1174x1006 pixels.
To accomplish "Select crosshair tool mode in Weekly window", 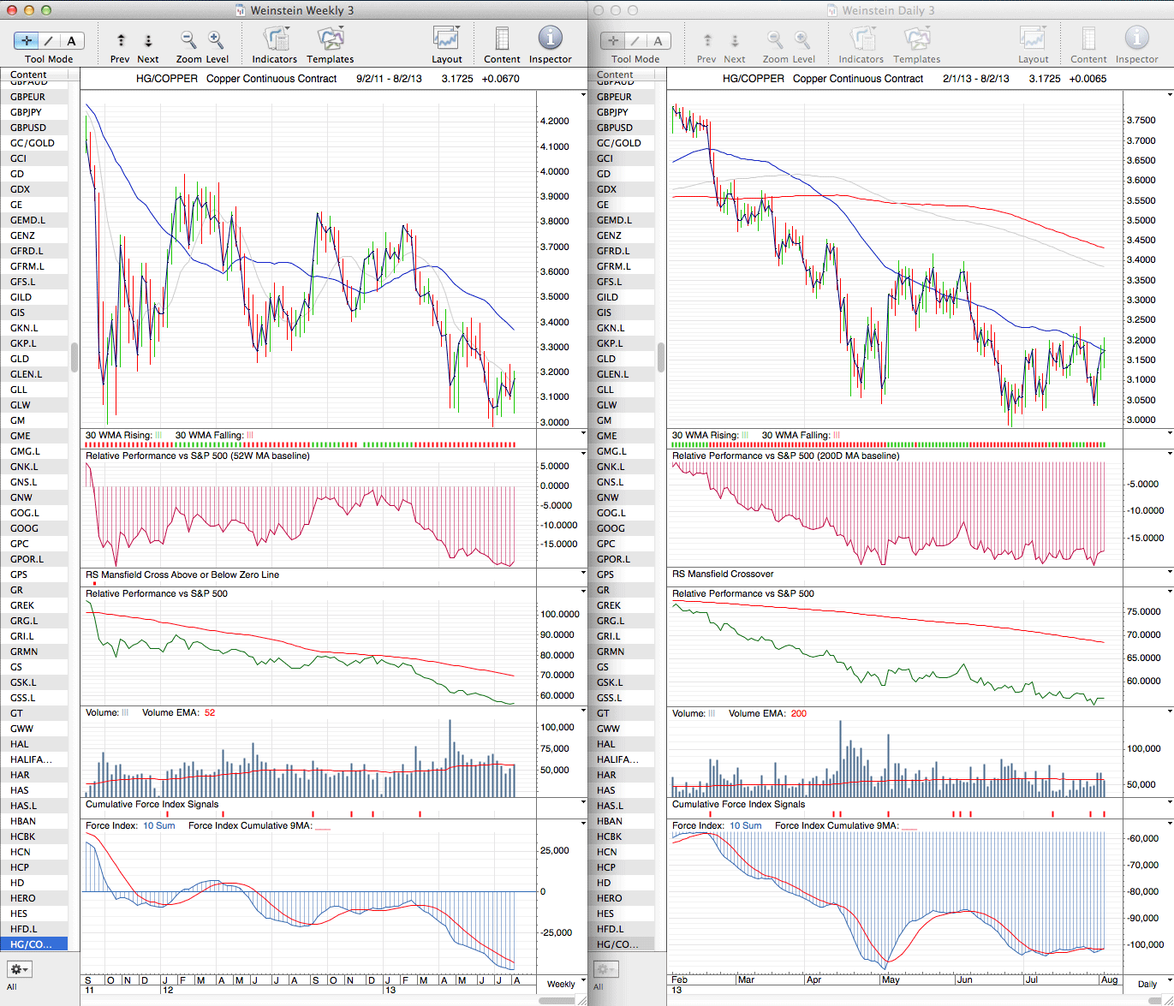I will point(27,40).
